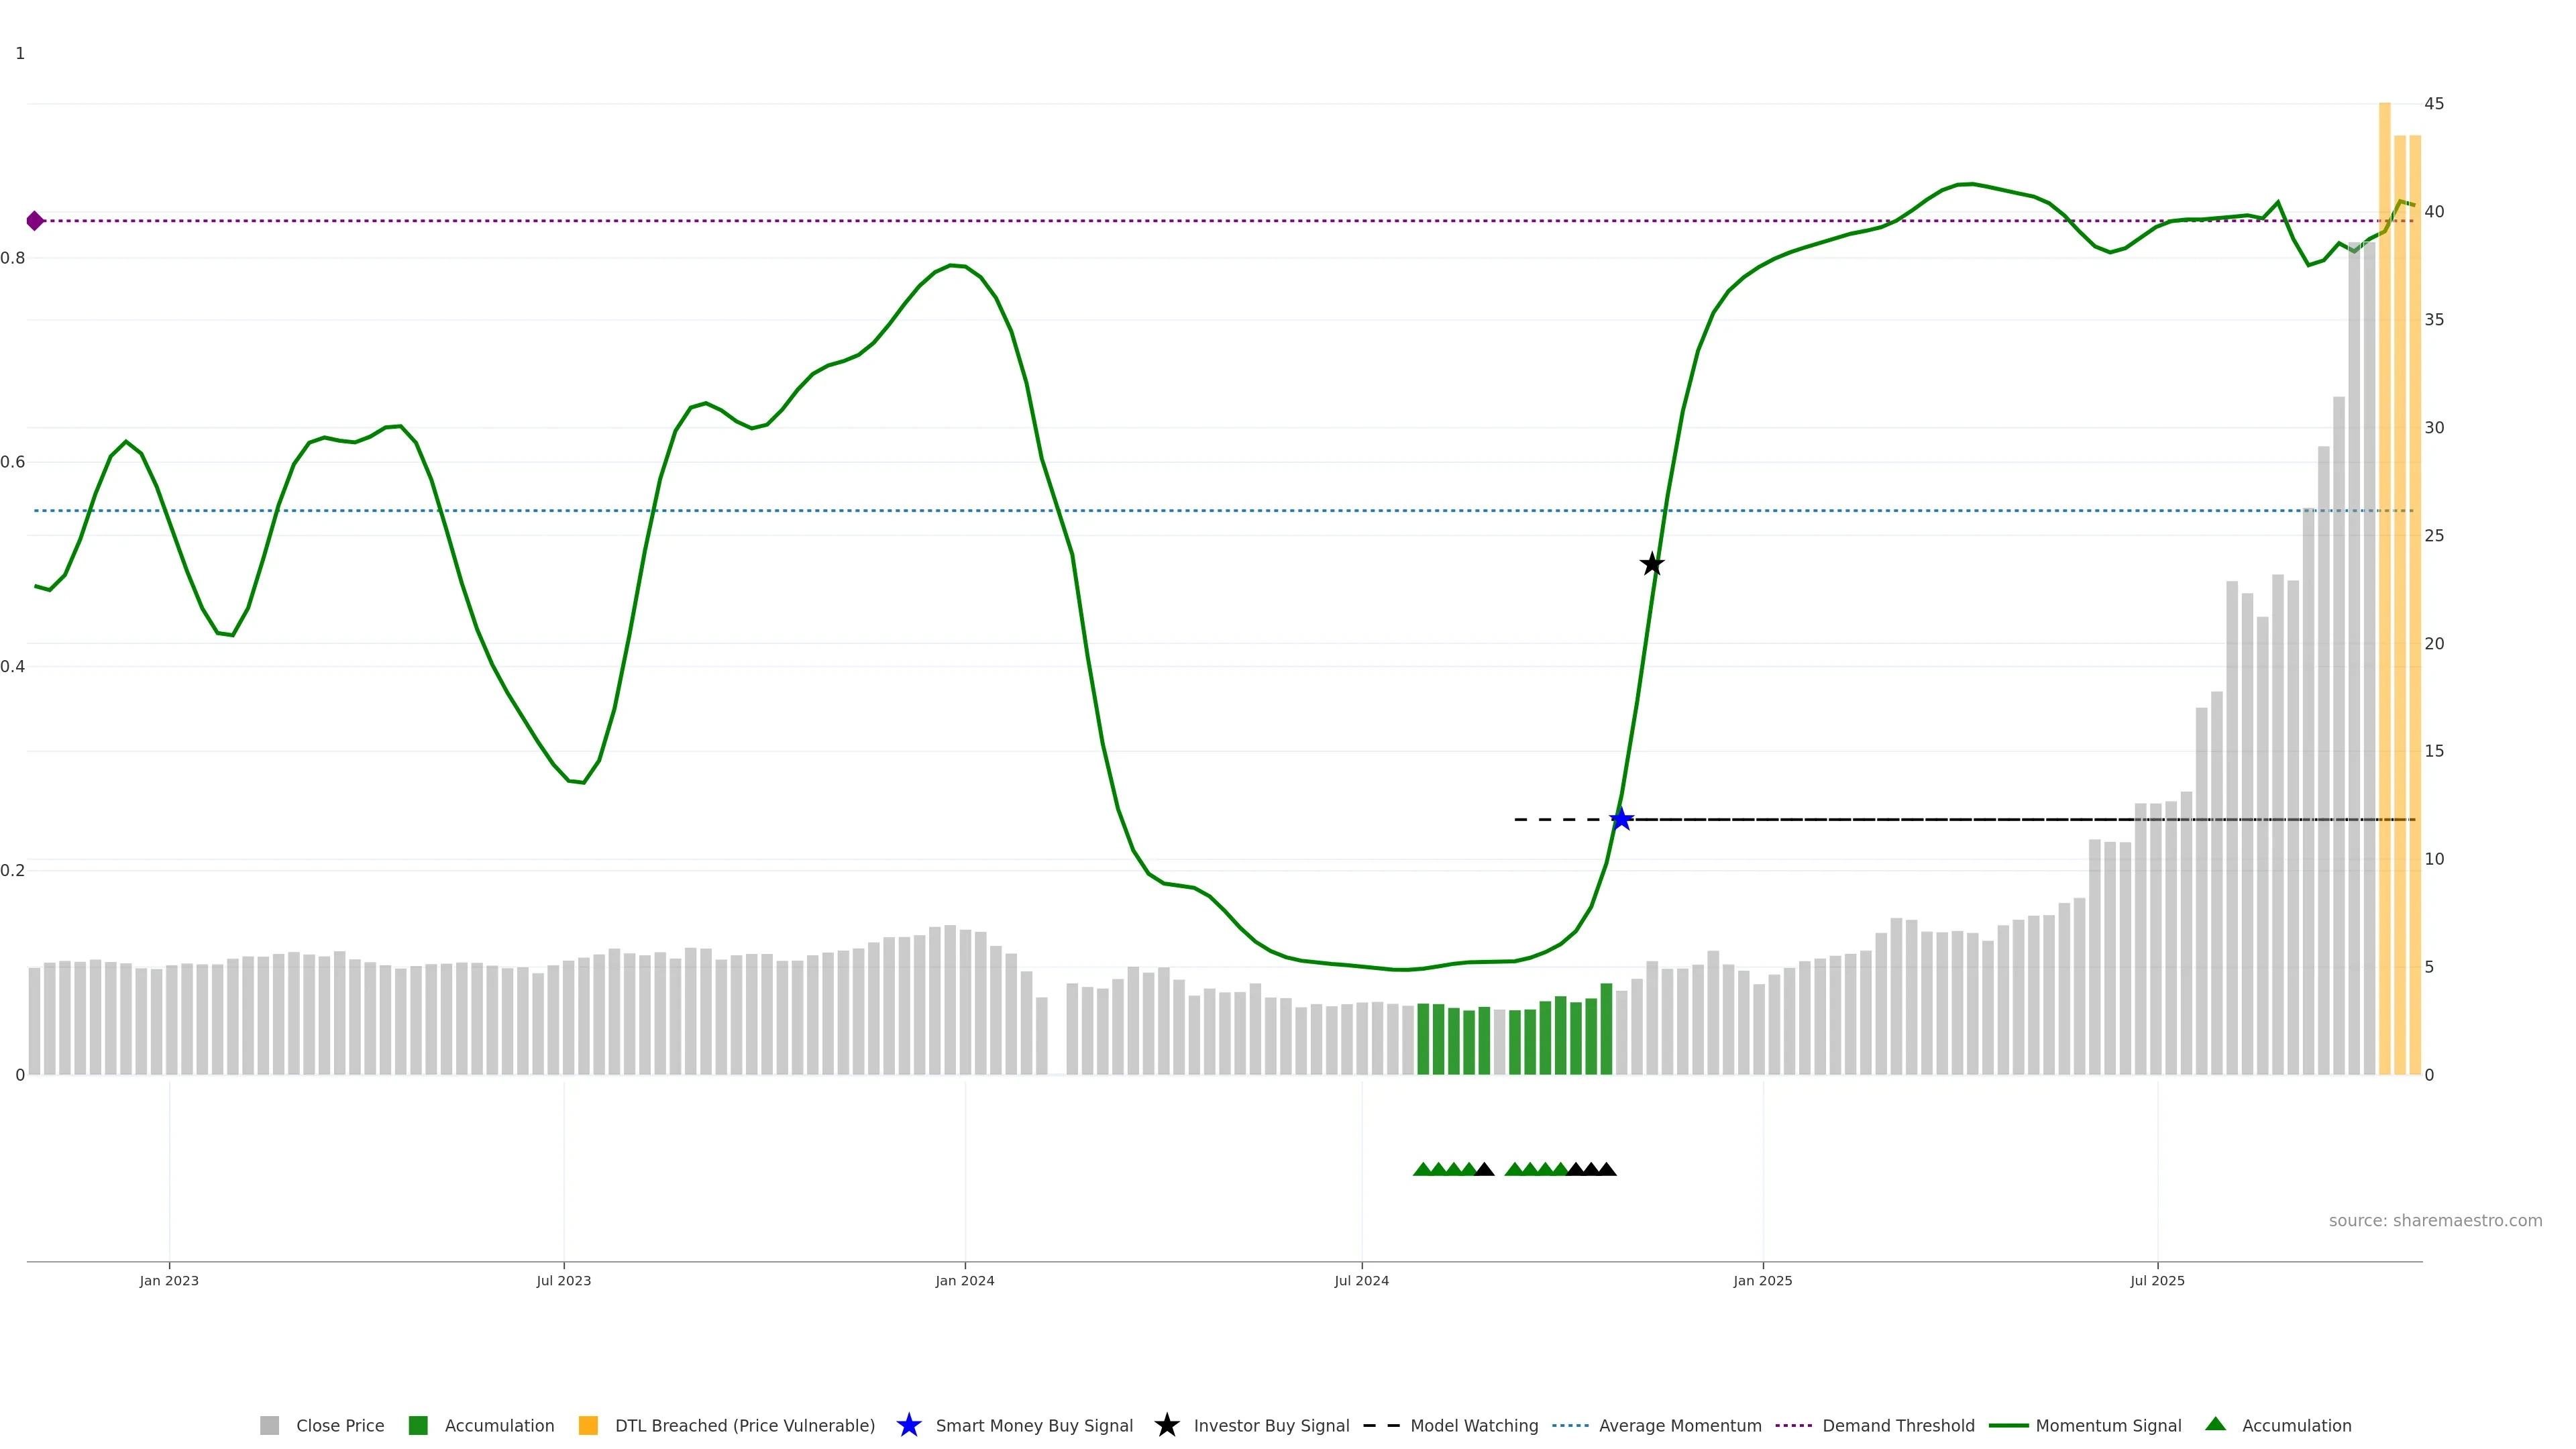Click the source: sharemaestro.com text

(x=2435, y=1220)
